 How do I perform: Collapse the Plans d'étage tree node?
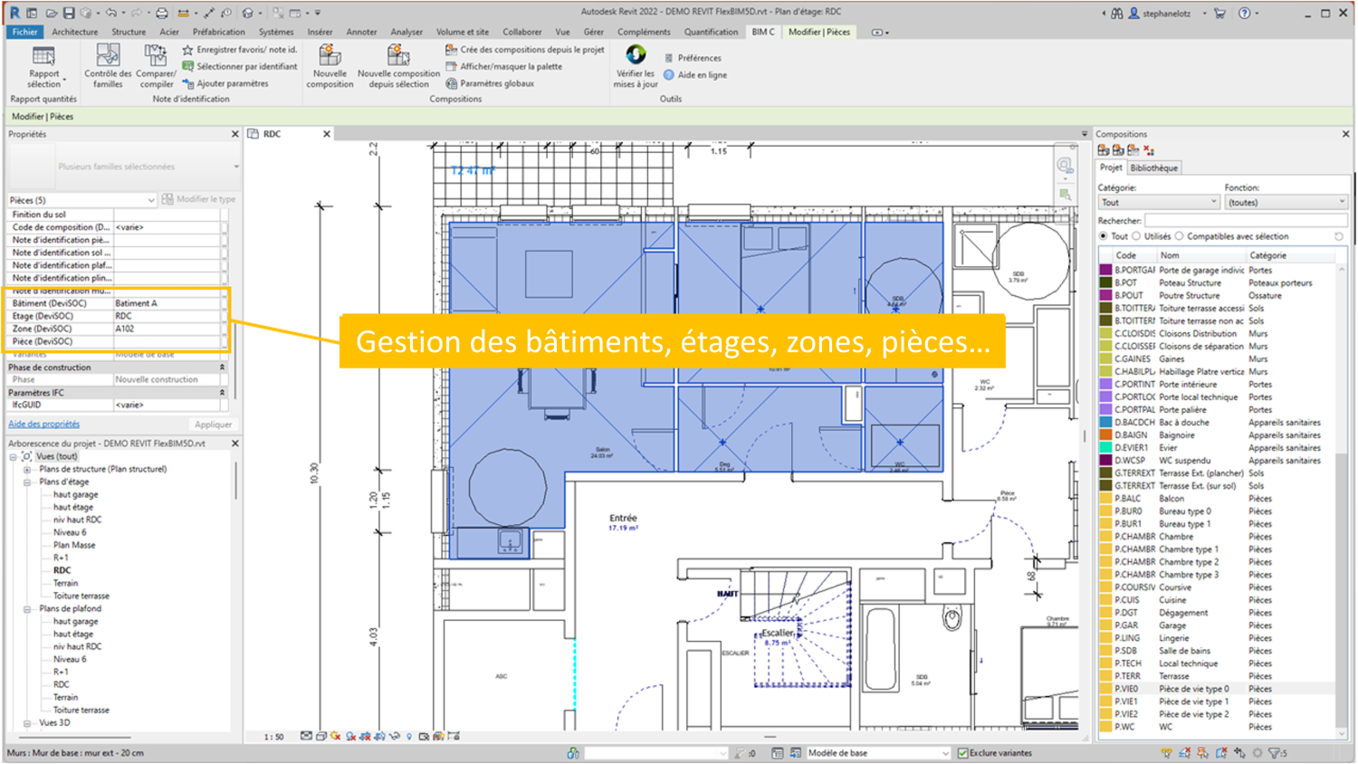tap(27, 482)
